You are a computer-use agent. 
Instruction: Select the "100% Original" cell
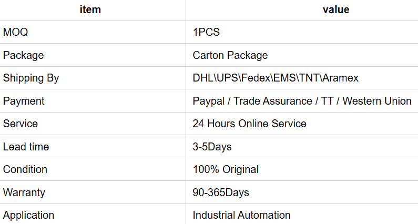[x=226, y=169]
